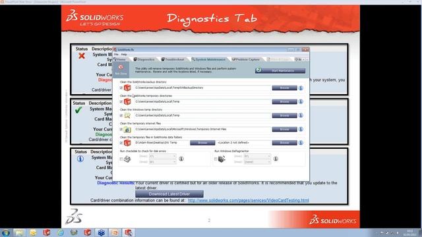This screenshot has width=422, height=237.
Task: Switch to the Diagnostics tab
Action: pos(144,59)
